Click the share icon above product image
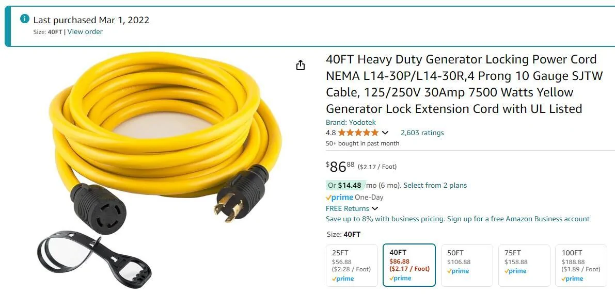This screenshot has width=615, height=294. coord(301,66)
